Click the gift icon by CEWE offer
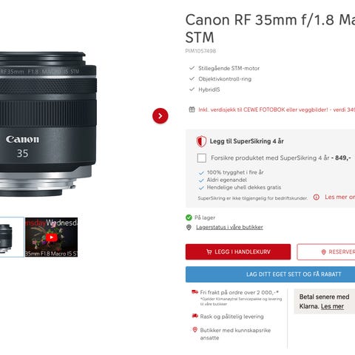This screenshot has height=355, width=355. pos(192,109)
